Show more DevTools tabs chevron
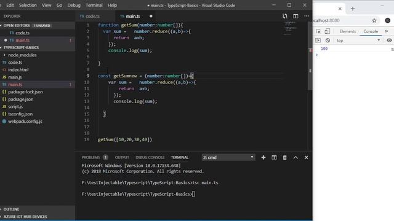The height and width of the screenshot is (221, 394). 387,31
